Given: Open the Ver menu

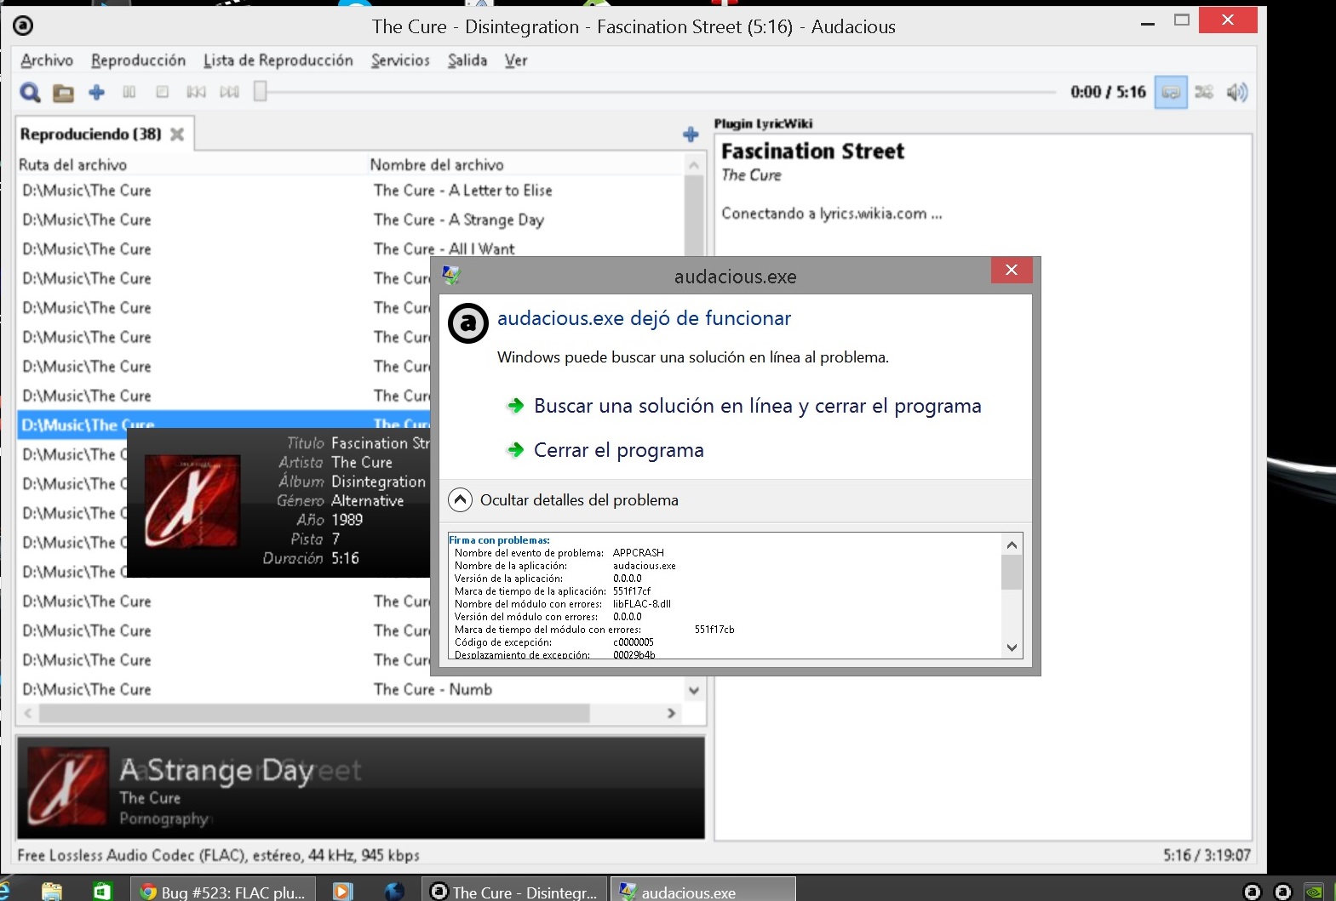Looking at the screenshot, I should pyautogui.click(x=516, y=60).
